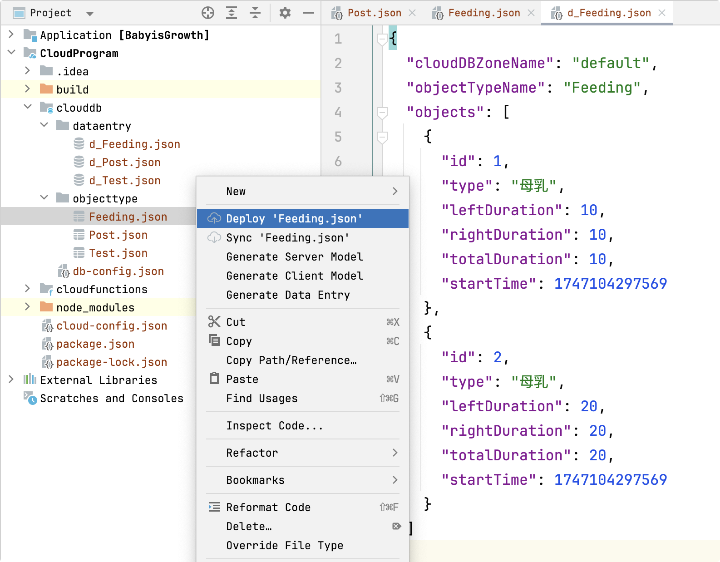
Task: Choose Deploy 'Feeding.json'
Action: pyautogui.click(x=303, y=218)
